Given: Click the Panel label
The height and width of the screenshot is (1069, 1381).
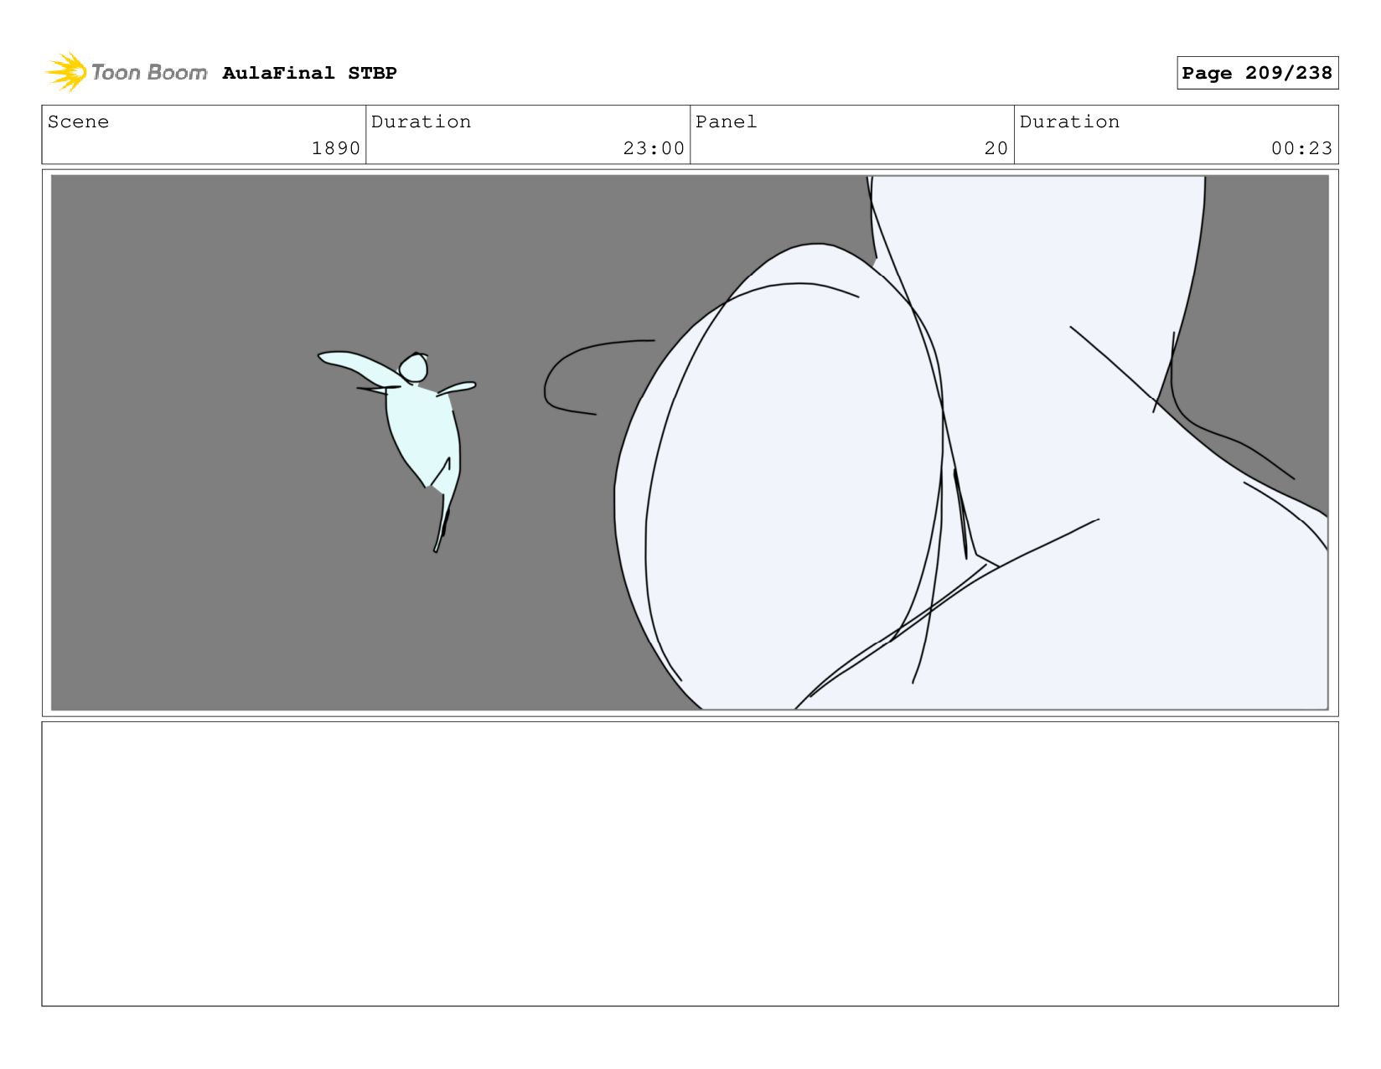Looking at the screenshot, I should 726,121.
